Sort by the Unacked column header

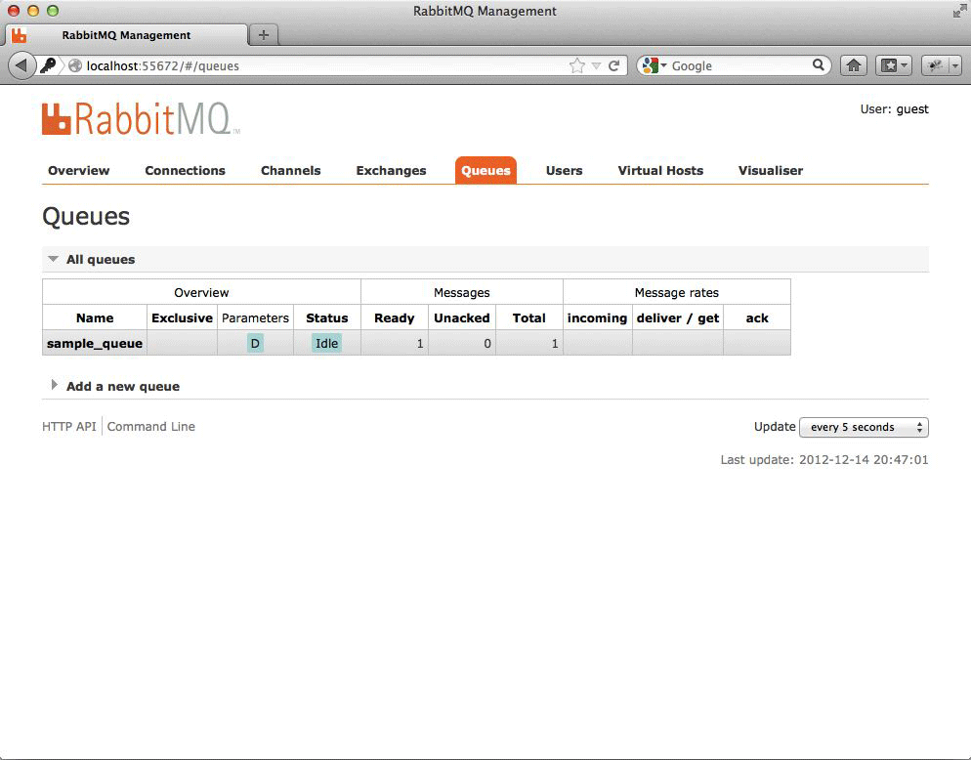(x=461, y=317)
